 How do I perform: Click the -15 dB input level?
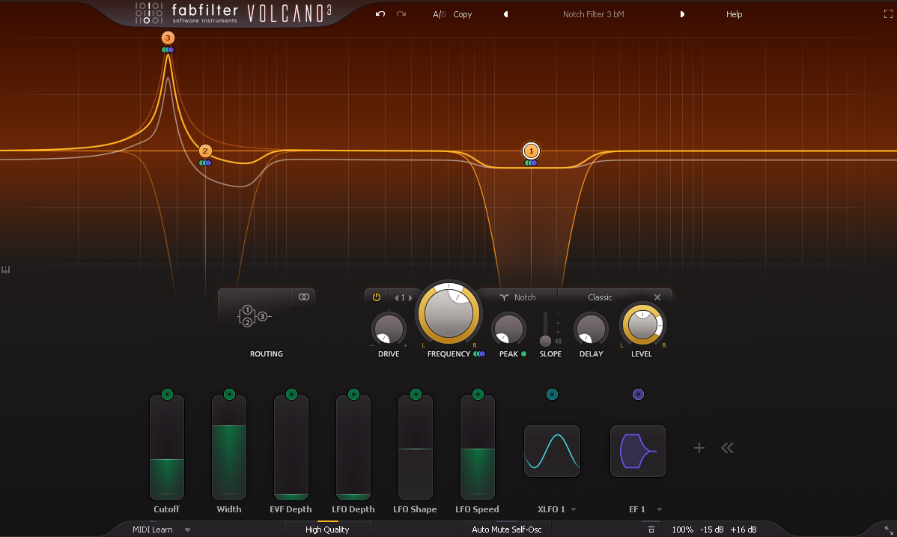tap(711, 530)
